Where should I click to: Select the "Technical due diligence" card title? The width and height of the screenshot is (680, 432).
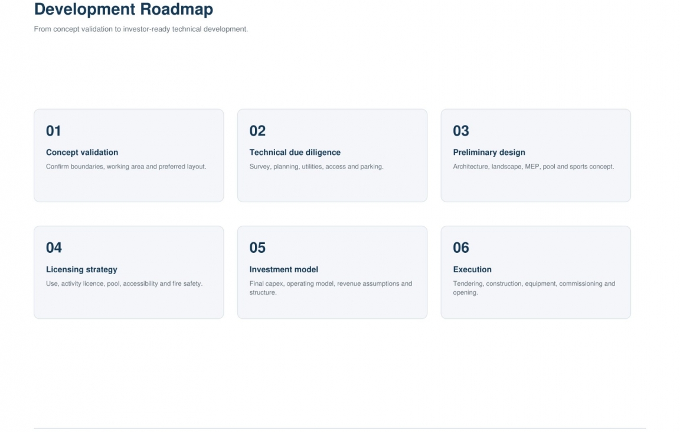point(295,153)
